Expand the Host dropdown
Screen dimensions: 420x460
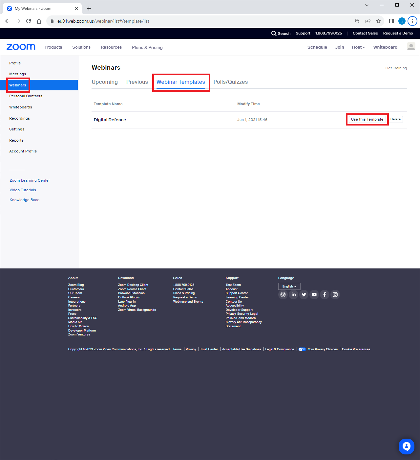point(359,47)
